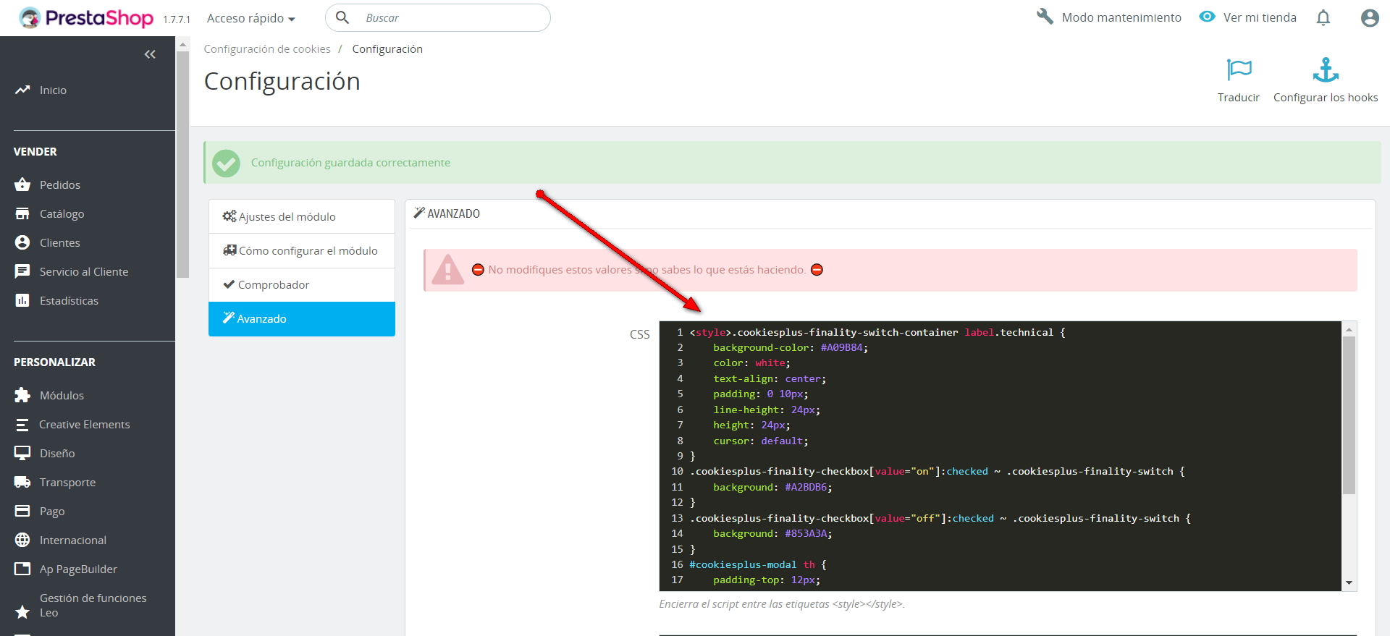
Task: Click the CSS editor scroll up arrow
Action: pos(1349,329)
